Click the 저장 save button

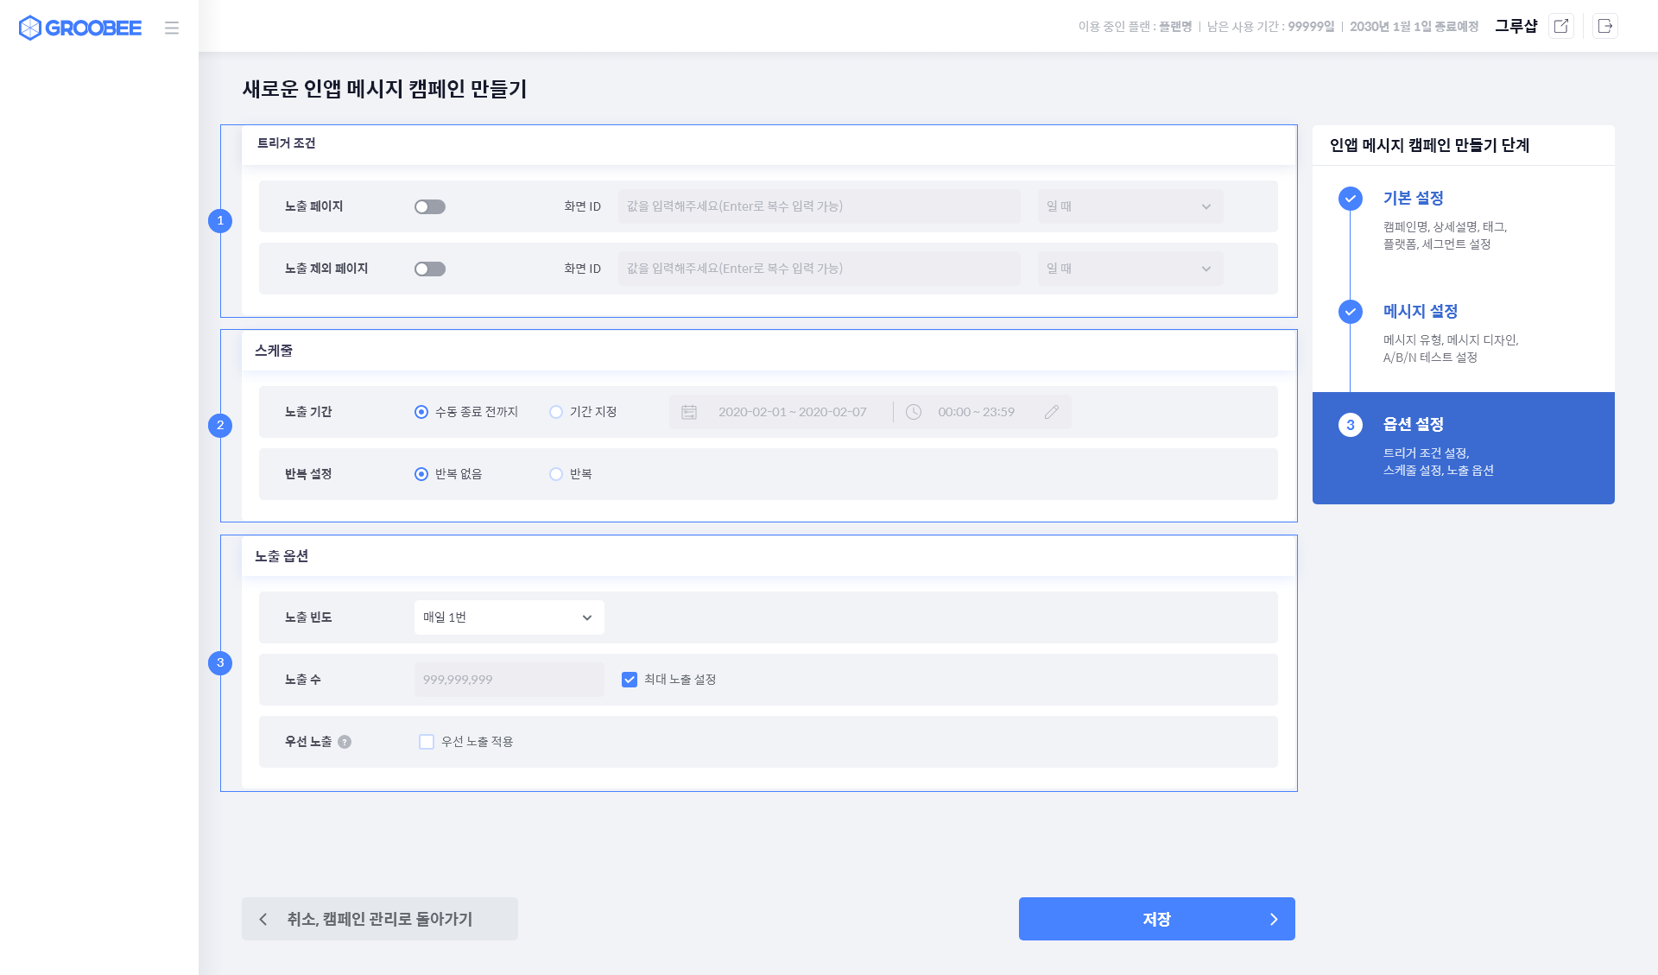coord(1156,919)
